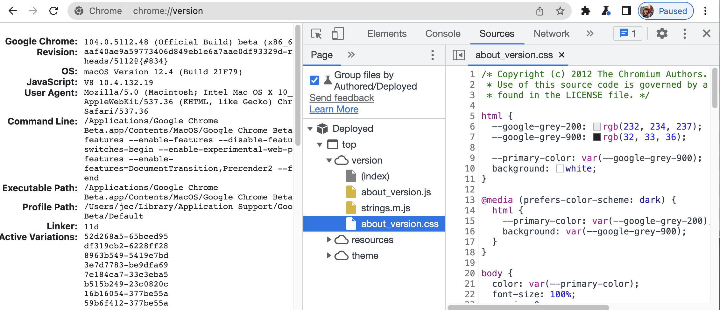720x310 pixels.
Task: Activate the inspect element picker
Action: (316, 33)
